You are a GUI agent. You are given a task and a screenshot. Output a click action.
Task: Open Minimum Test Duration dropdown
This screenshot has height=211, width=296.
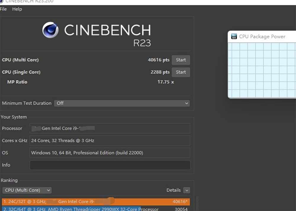[122, 103]
